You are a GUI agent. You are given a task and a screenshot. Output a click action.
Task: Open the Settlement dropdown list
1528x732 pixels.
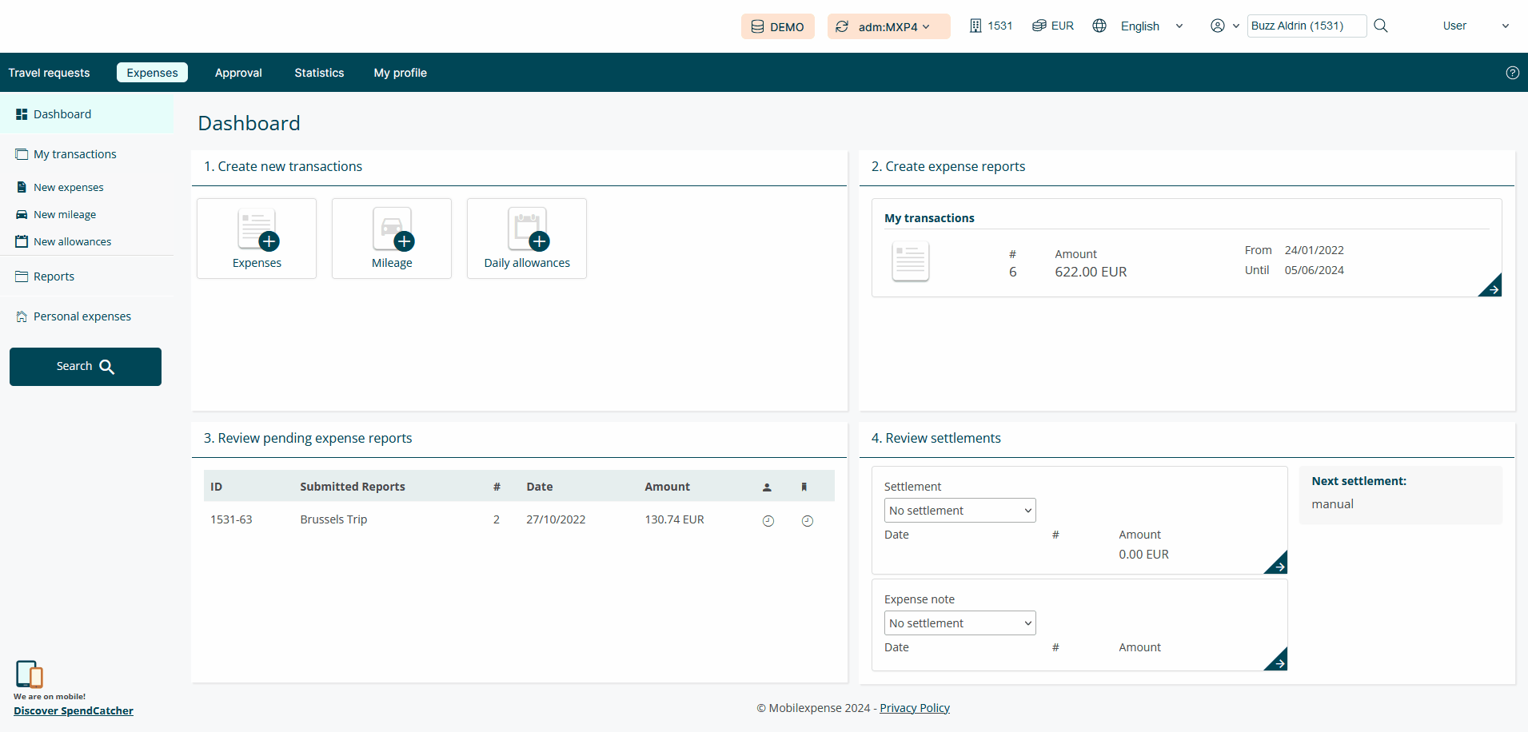pyautogui.click(x=959, y=511)
